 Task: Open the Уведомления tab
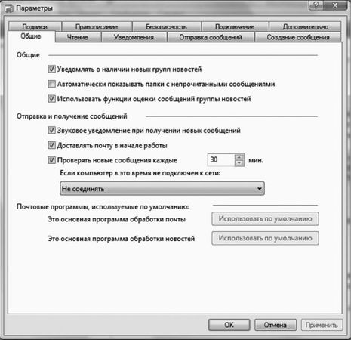(134, 37)
